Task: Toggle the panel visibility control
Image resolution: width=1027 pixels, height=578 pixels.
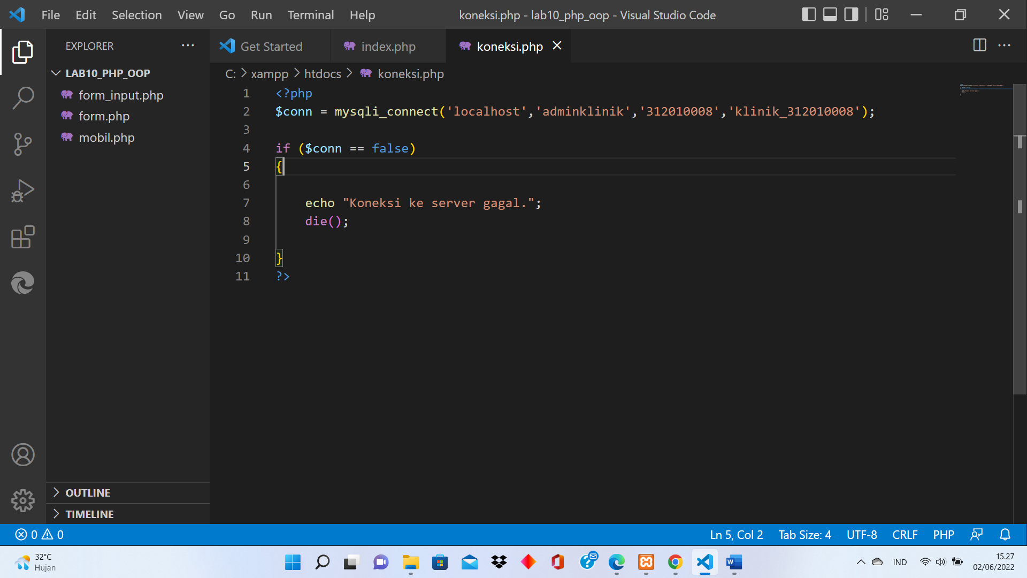Action: point(830,14)
